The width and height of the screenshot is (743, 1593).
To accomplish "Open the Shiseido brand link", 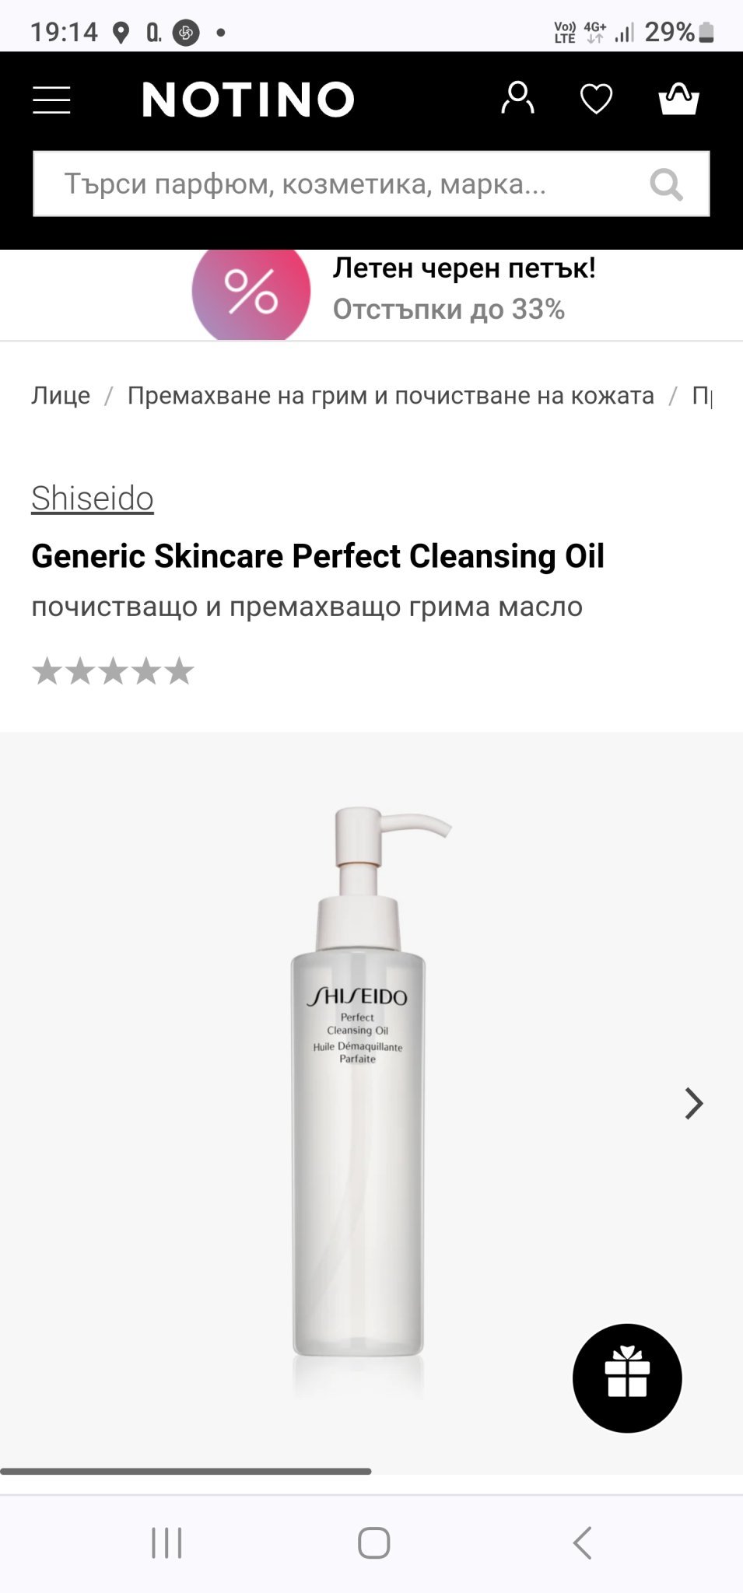I will 93,498.
